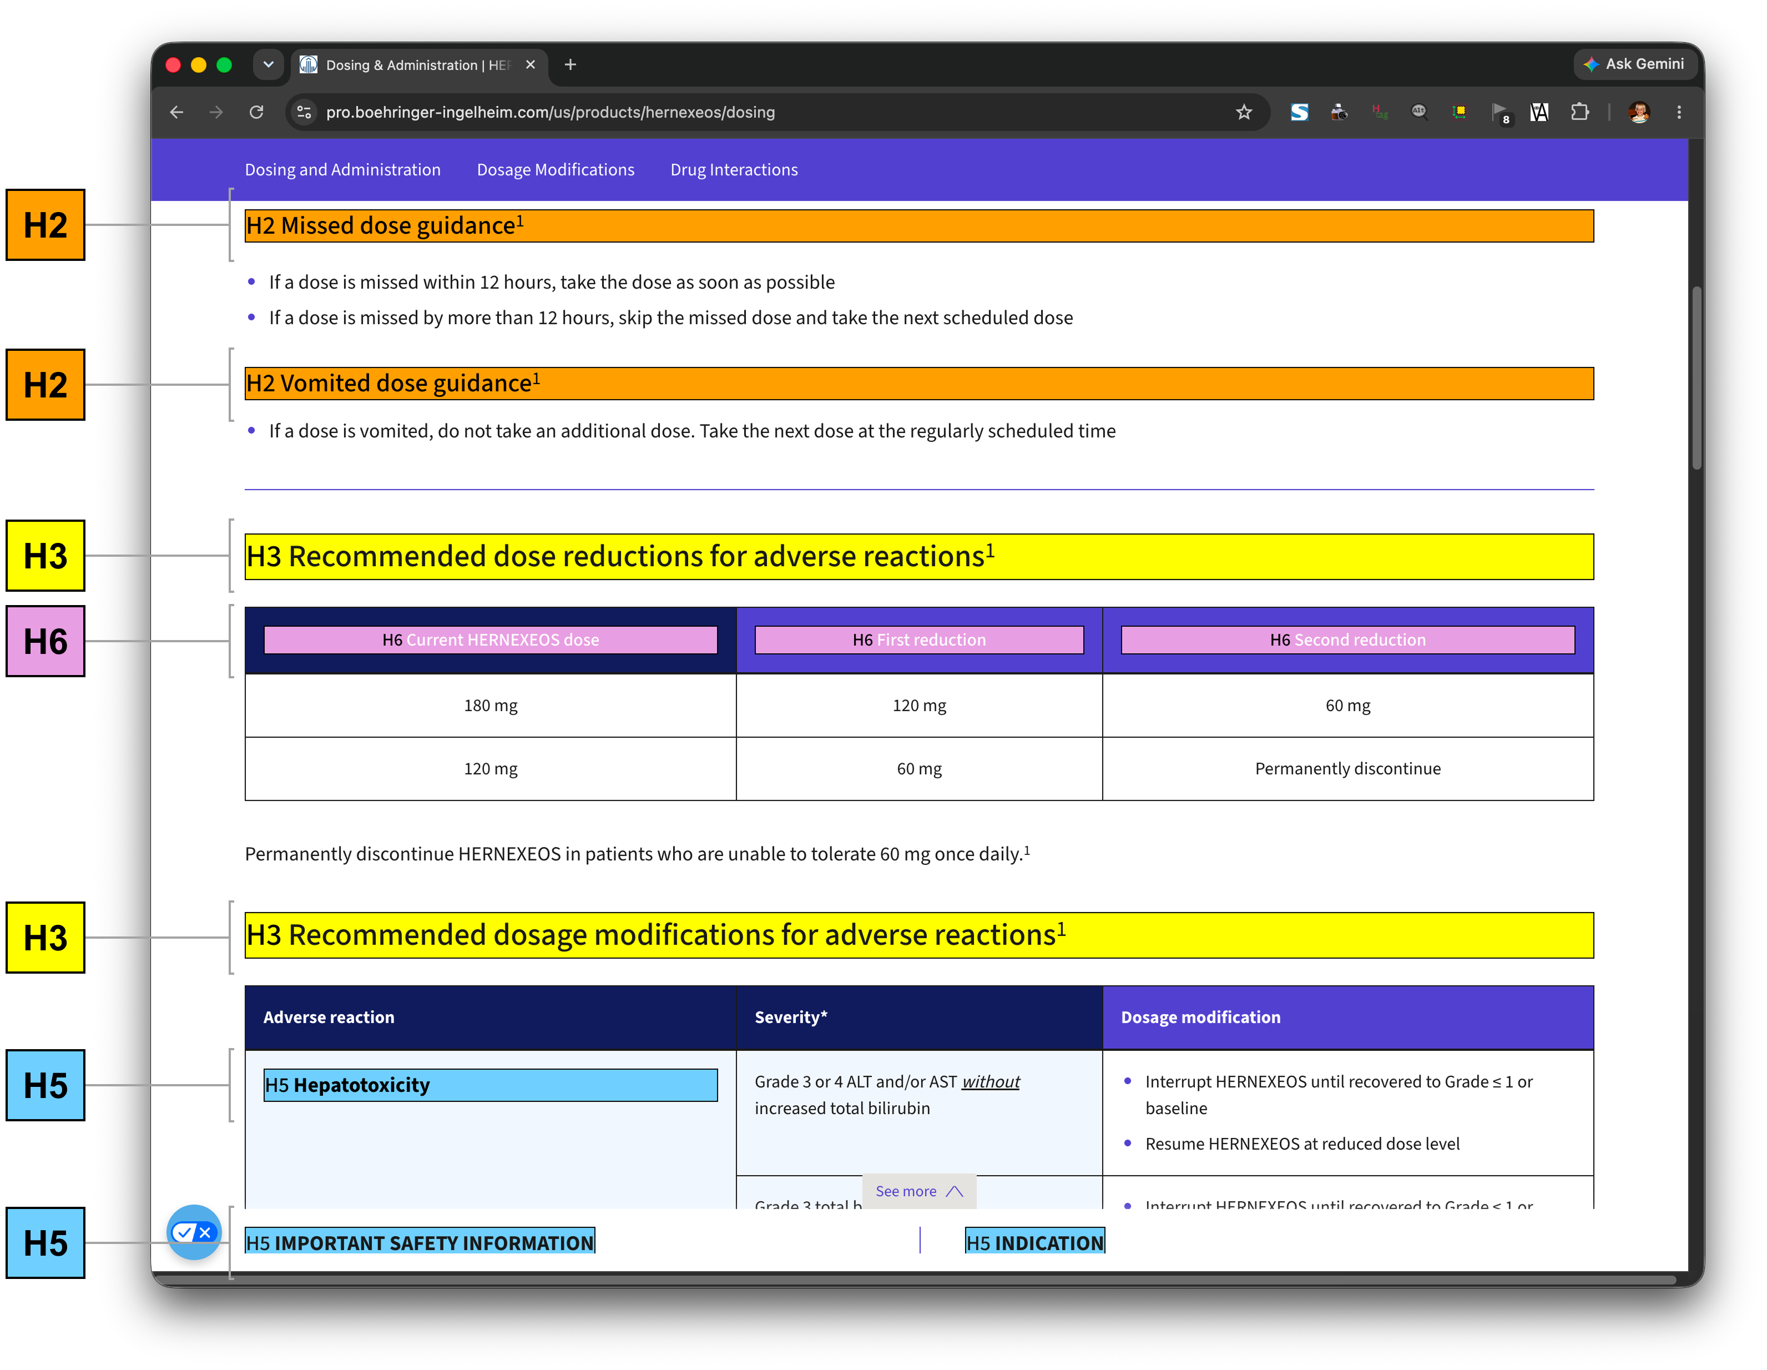Screen dimensions: 1767x1370
Task: Open the Chrome profile avatar
Action: coord(1639,113)
